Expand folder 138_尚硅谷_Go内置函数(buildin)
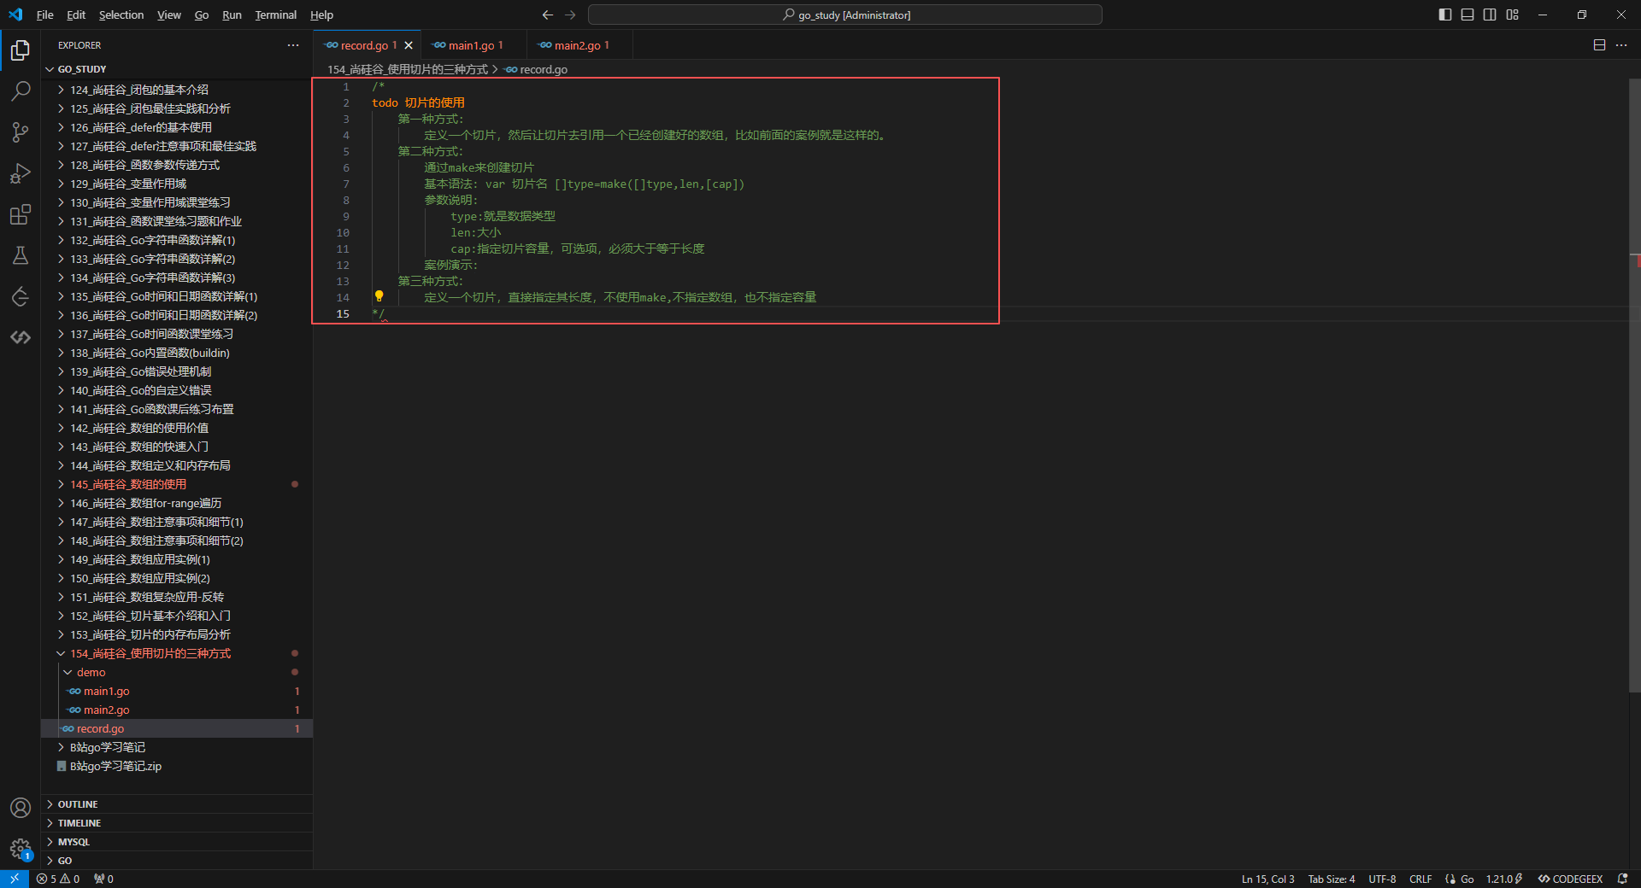Screen dimensions: 1641x888 (177, 353)
